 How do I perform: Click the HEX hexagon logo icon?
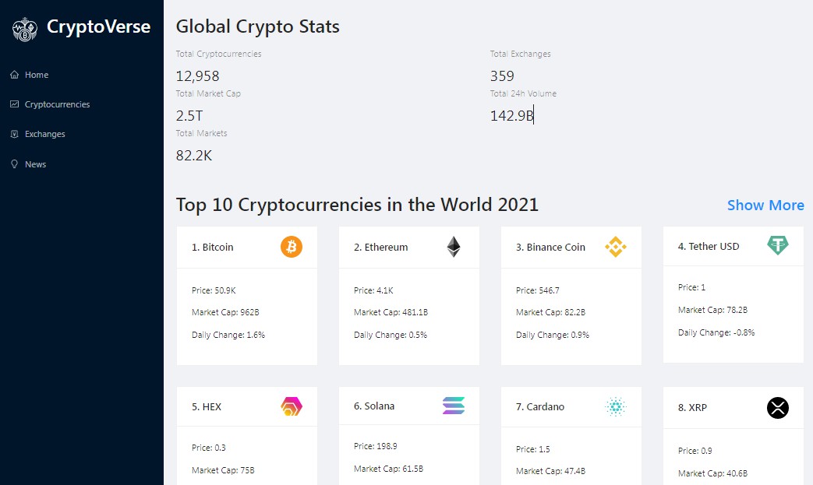tap(292, 406)
